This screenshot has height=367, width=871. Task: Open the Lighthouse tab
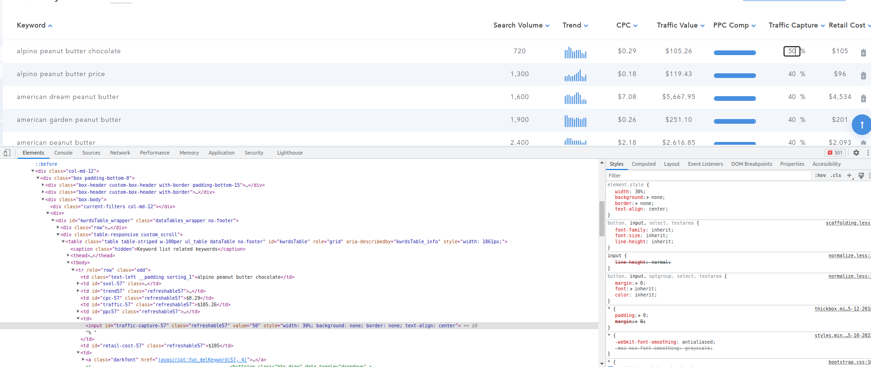click(290, 153)
